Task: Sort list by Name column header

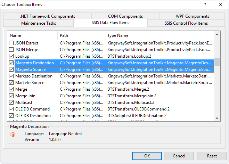Action: (x=32, y=35)
